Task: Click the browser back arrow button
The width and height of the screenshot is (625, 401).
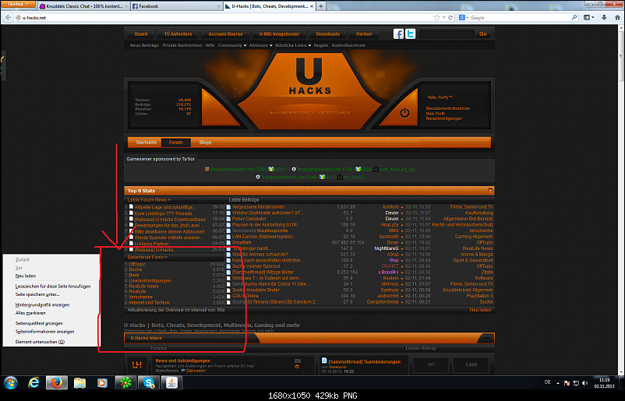Action: point(8,18)
